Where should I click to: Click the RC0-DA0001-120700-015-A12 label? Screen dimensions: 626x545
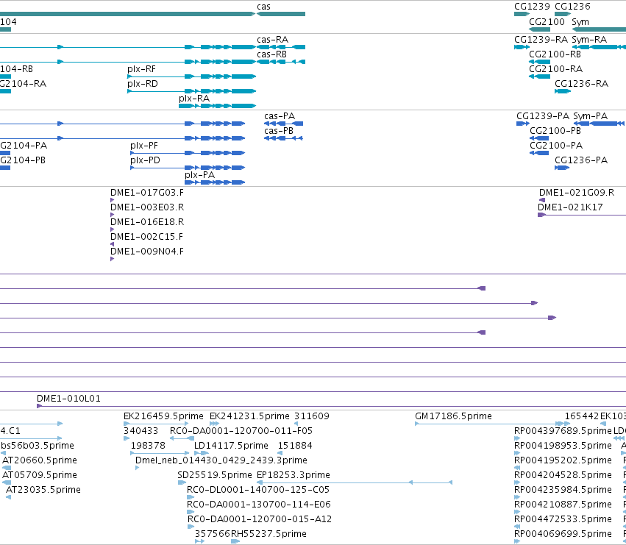coord(260,520)
